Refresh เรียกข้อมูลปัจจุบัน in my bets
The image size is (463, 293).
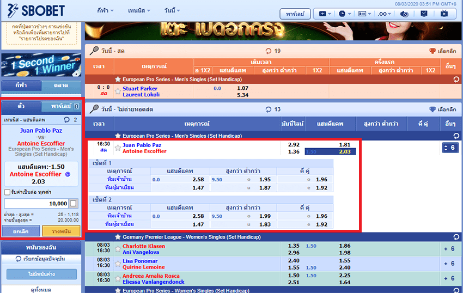click(x=19, y=259)
